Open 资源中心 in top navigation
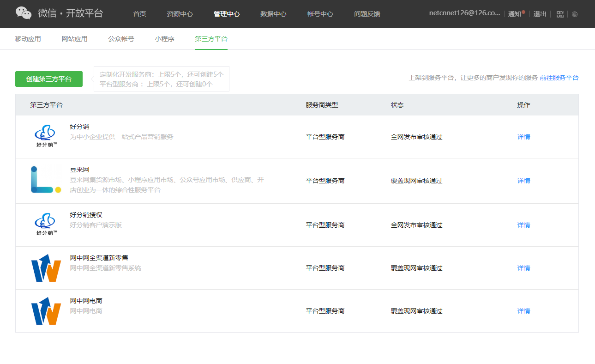The image size is (595, 364). pos(180,14)
